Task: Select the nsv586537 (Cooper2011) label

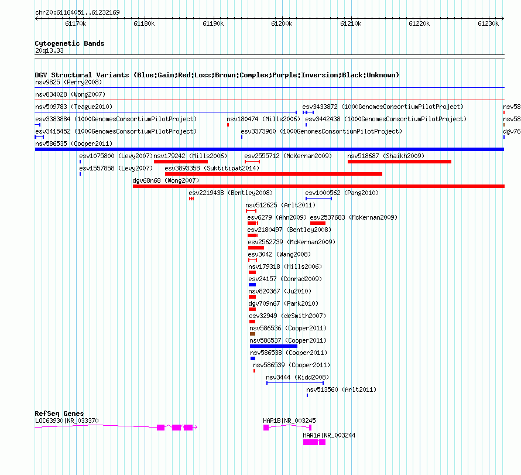Action: [288, 340]
